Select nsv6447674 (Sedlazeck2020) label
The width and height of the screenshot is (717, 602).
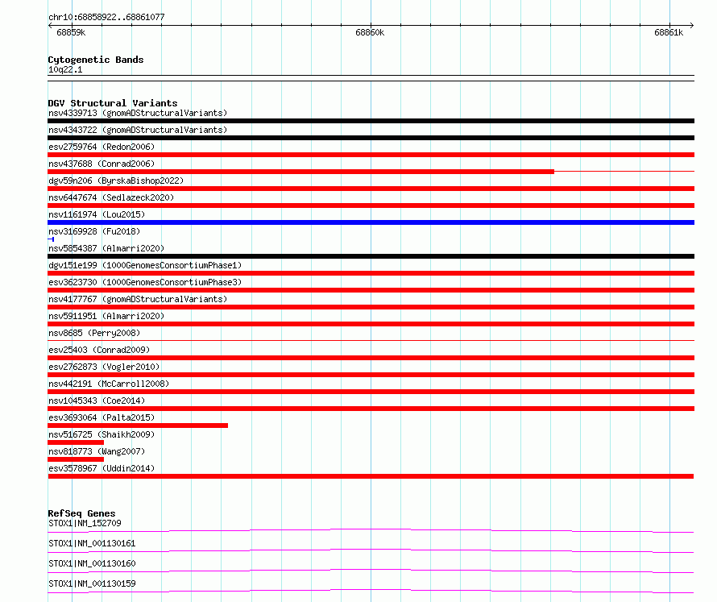pos(111,197)
